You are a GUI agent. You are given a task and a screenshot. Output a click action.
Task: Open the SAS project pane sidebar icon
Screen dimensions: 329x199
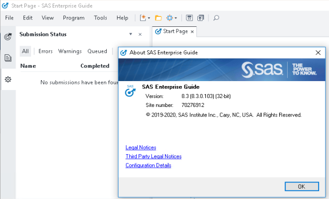(8, 37)
